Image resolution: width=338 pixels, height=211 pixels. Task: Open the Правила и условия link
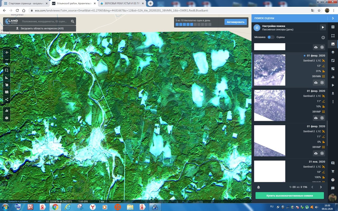pos(18,202)
